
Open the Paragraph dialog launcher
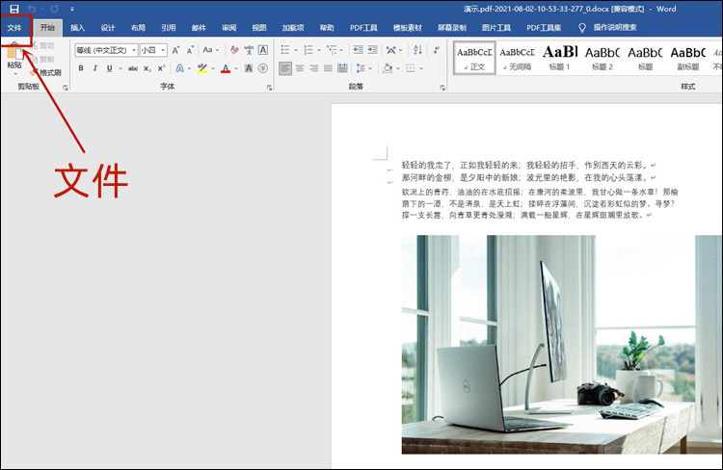[x=442, y=88]
